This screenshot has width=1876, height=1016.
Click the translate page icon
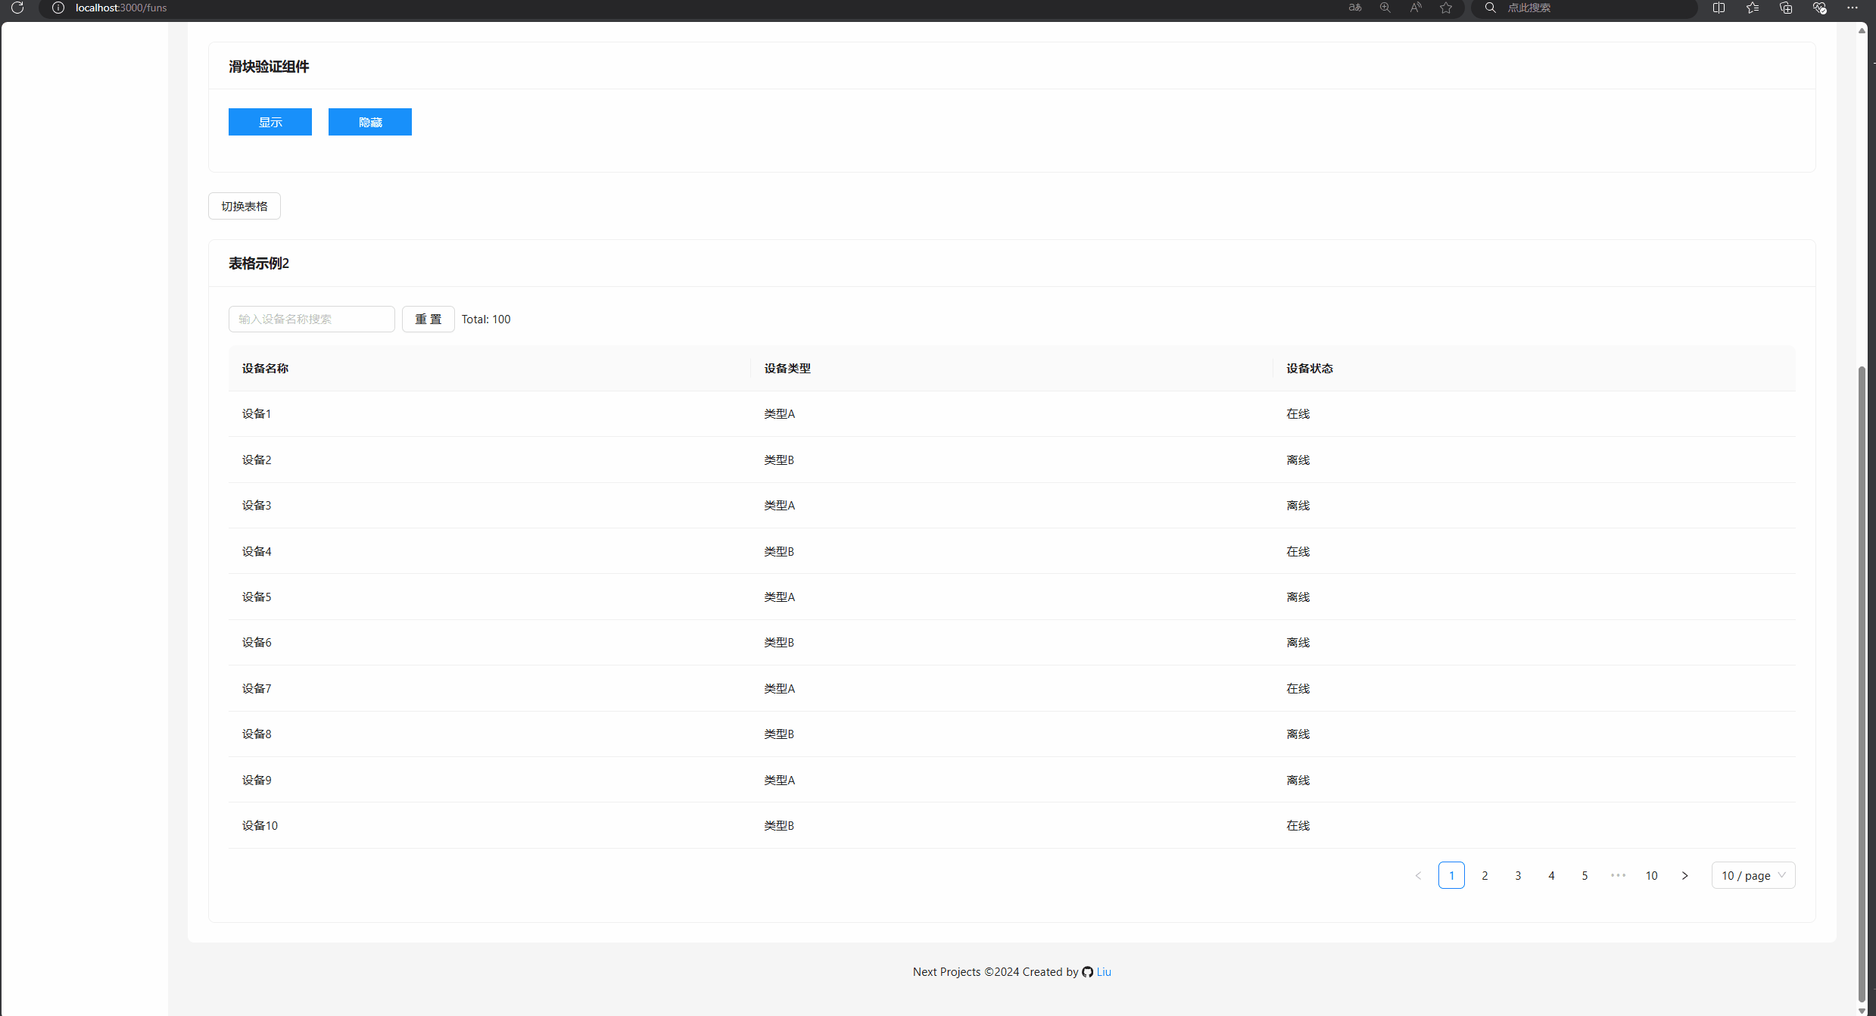(1354, 8)
